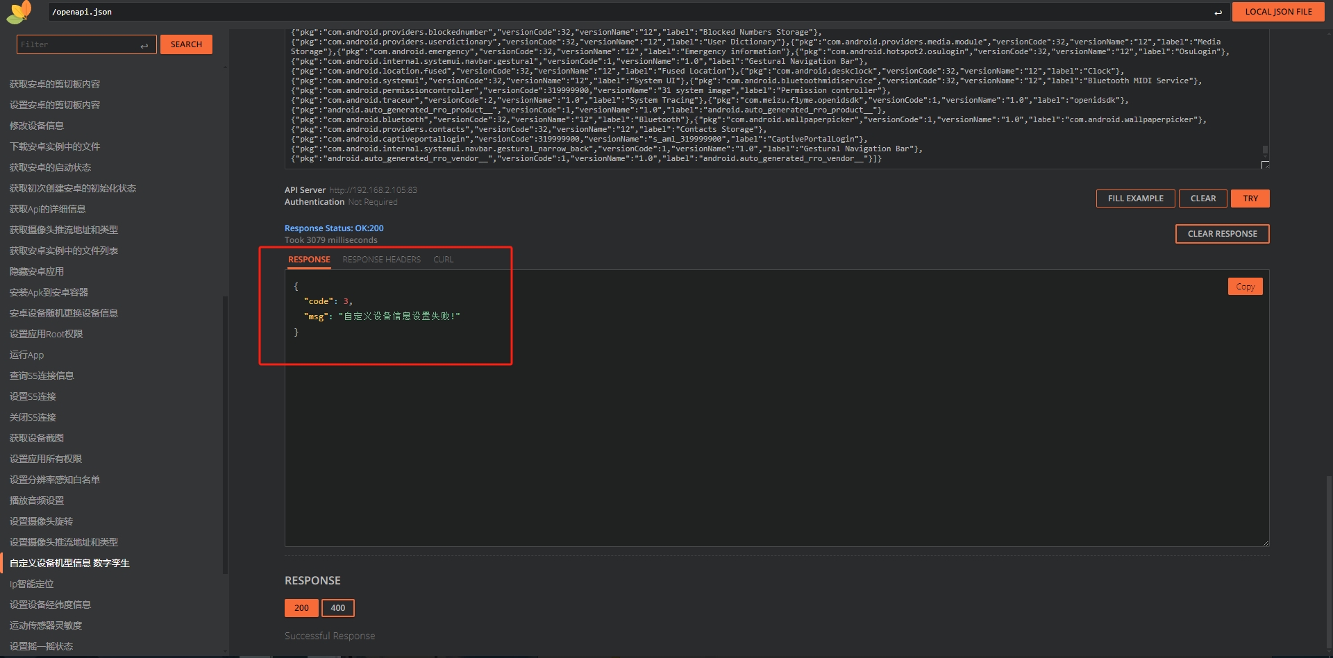Image resolution: width=1333 pixels, height=658 pixels.
Task: Click the app logo in top-left corner
Action: (x=19, y=12)
